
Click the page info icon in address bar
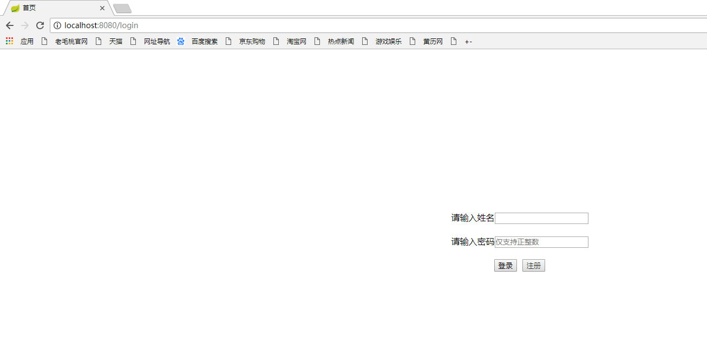[x=57, y=25]
